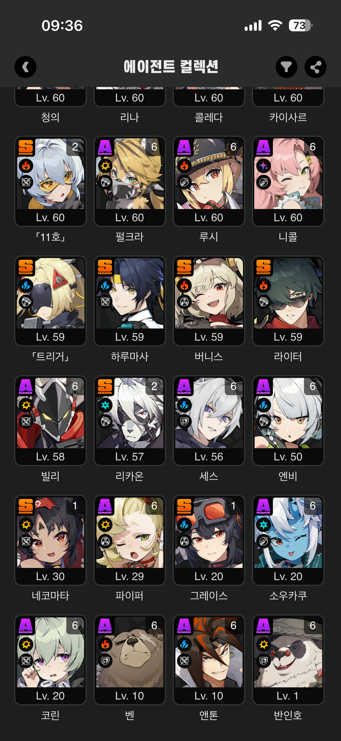Click the fire attribute icon on 「11호」 card

[x=26, y=166]
